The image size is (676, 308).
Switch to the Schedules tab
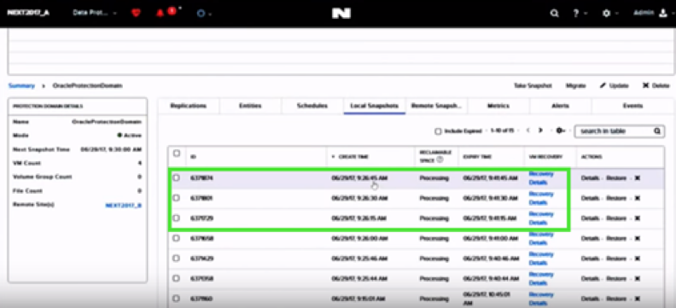coord(312,106)
